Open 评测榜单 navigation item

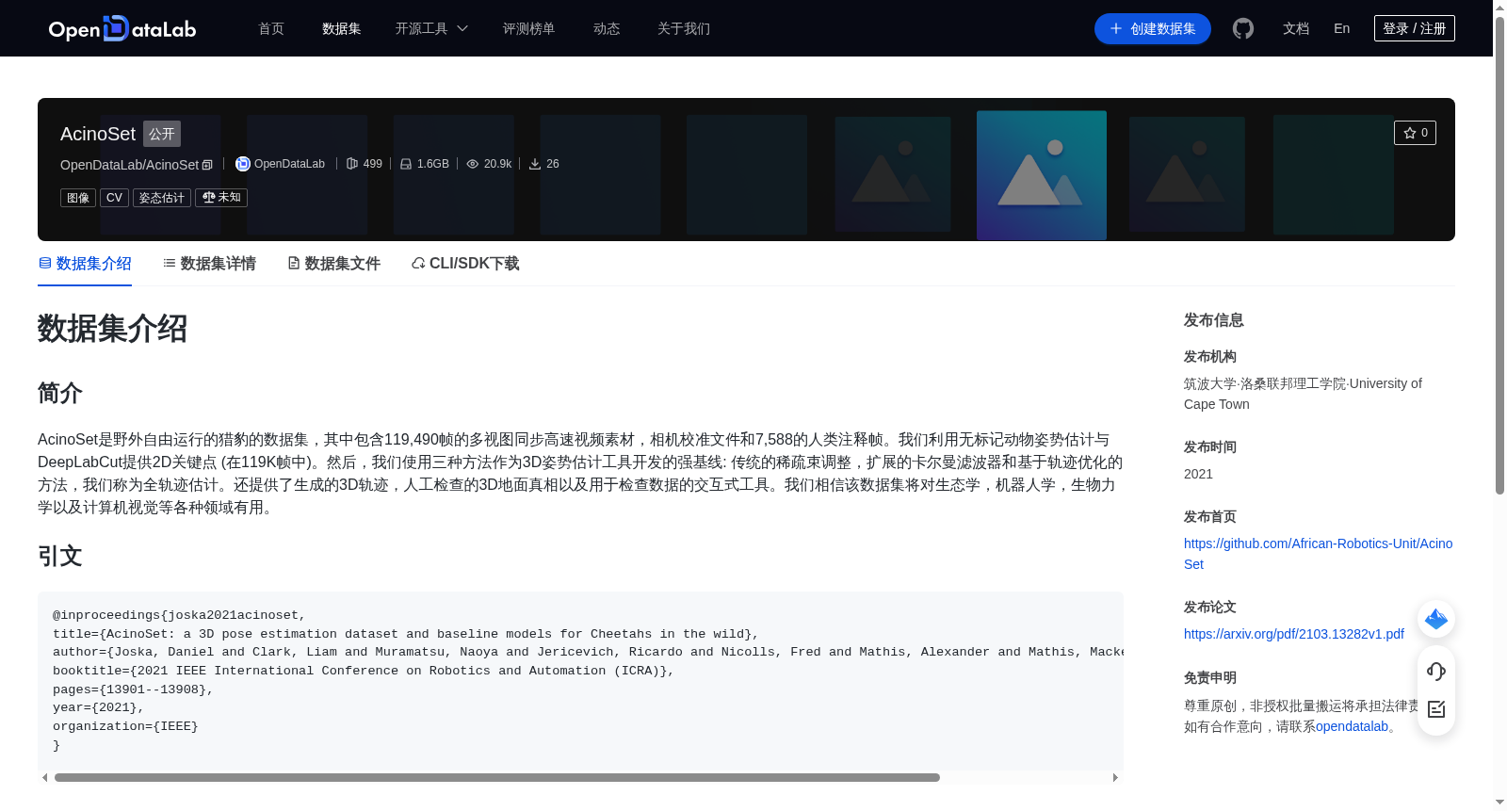pyautogui.click(x=529, y=28)
